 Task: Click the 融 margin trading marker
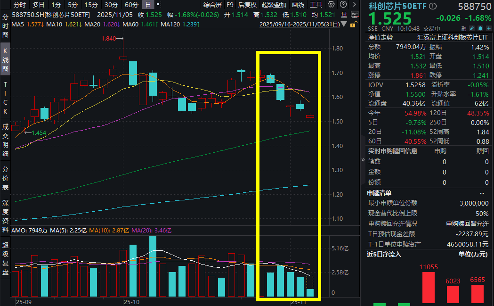pos(464,29)
